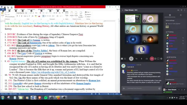Click the Clear Formatting icon
The height and width of the screenshot is (105, 187).
[x=40, y=13]
